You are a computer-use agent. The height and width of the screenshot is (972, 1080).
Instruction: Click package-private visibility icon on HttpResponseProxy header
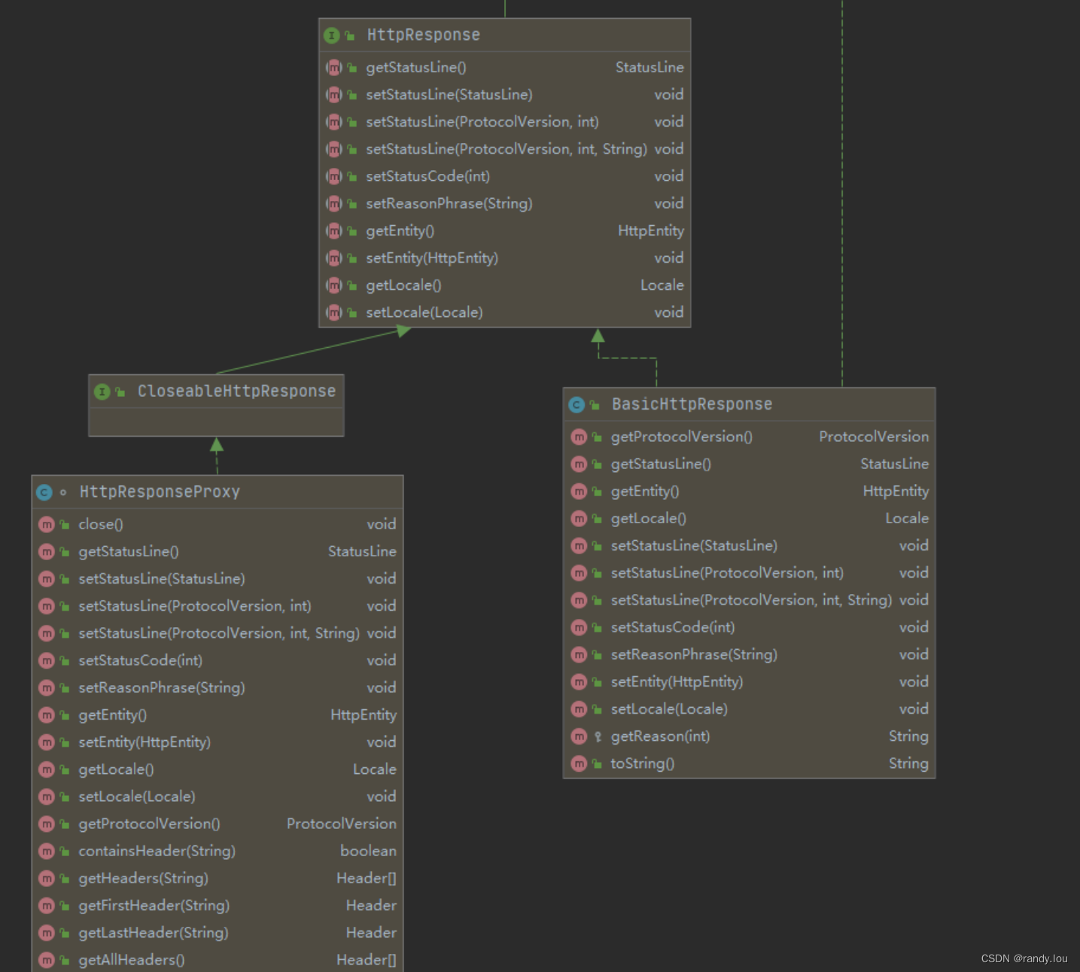point(63,492)
